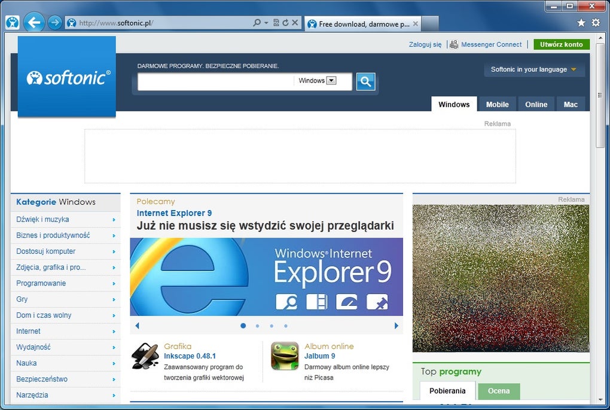Click the Softonic favicon in address bar

[x=71, y=23]
